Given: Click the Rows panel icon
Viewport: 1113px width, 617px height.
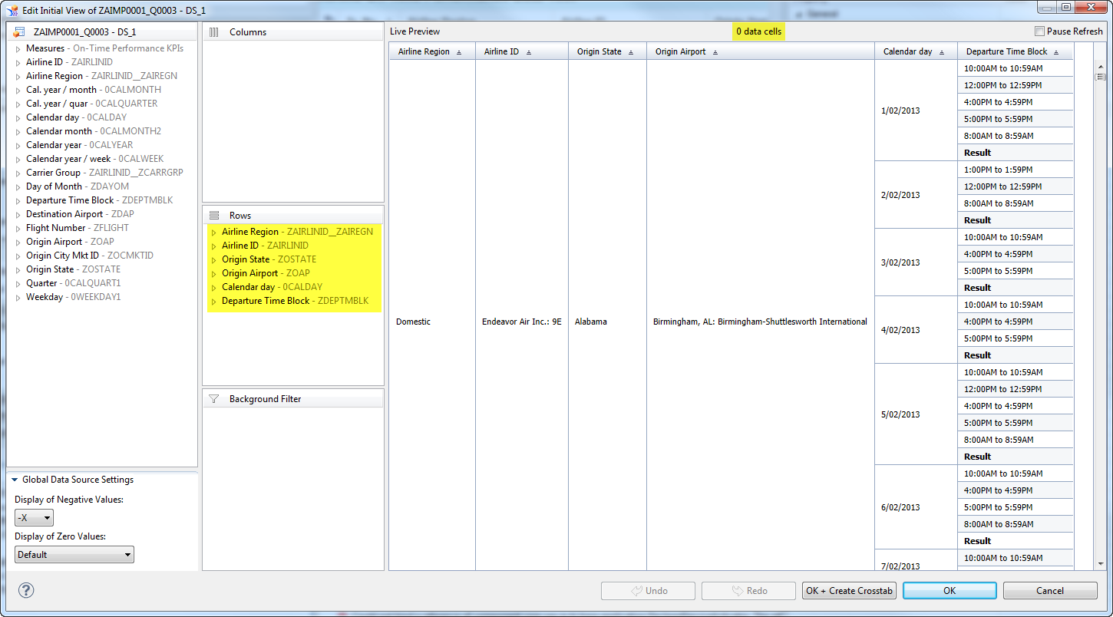Looking at the screenshot, I should (x=214, y=216).
